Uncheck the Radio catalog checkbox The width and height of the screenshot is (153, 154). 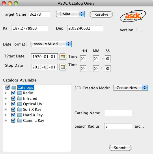13,93
